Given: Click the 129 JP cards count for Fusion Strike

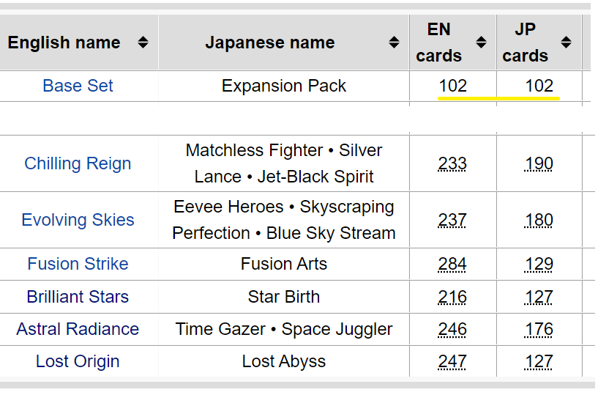Looking at the screenshot, I should point(539,264).
